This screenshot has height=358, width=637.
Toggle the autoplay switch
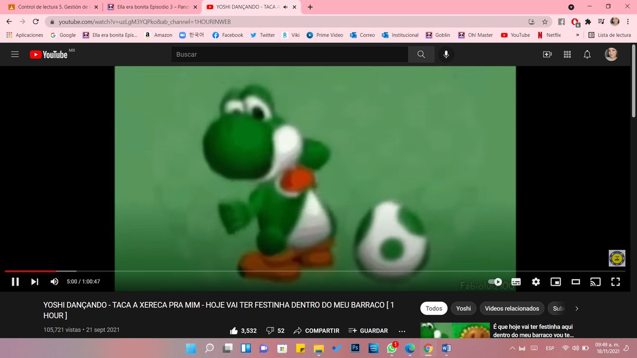click(495, 282)
